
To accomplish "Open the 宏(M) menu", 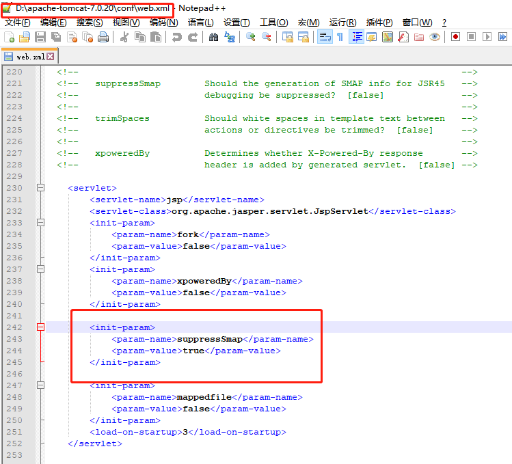I will point(309,23).
